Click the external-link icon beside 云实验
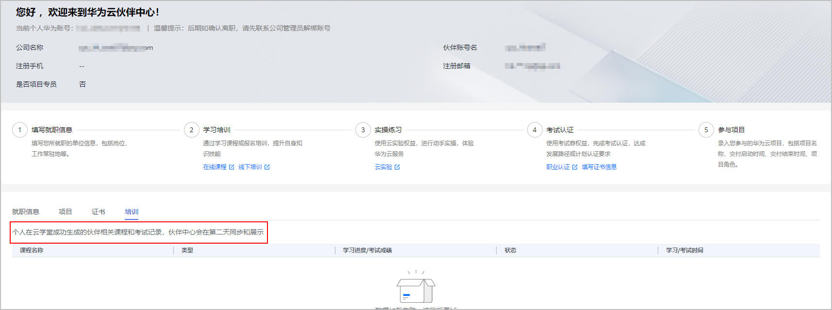This screenshot has height=310, width=832. [x=397, y=167]
